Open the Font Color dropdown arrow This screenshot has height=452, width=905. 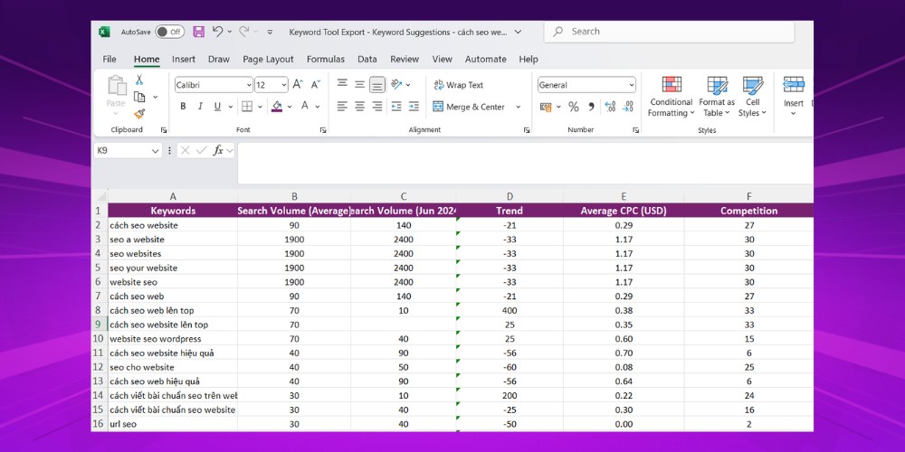318,106
